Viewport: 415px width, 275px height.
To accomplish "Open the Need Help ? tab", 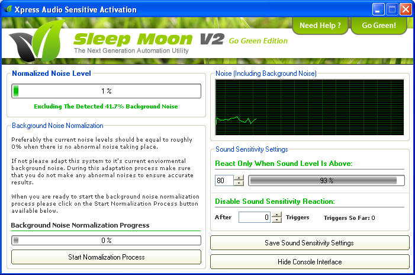I will tap(320, 25).
